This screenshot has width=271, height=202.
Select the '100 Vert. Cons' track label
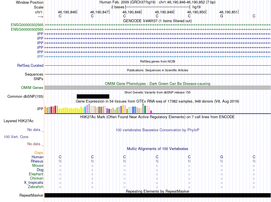pos(16,137)
